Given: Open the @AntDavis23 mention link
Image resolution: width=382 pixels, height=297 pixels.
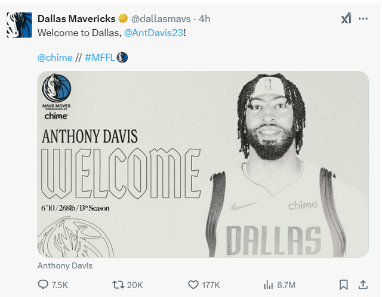Looking at the screenshot, I should pos(153,33).
